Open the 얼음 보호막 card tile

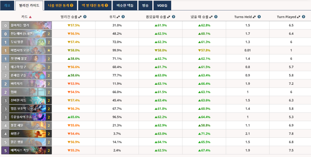pos(26,109)
